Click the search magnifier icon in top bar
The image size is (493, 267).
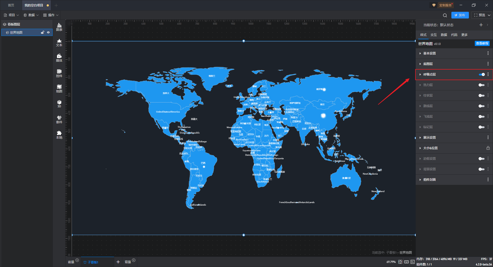pos(445,15)
